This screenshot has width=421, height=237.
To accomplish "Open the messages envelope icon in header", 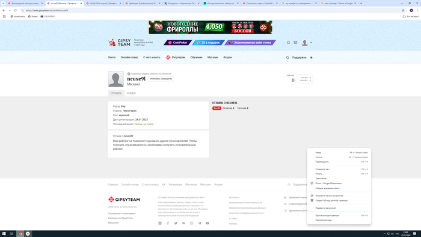I will tap(295, 43).
